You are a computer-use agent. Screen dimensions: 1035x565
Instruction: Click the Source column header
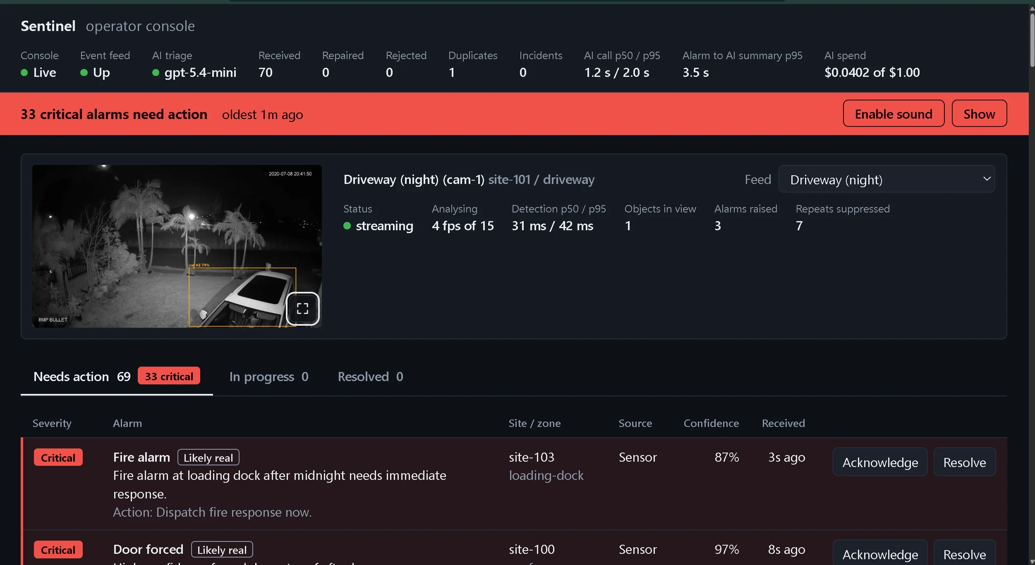[x=635, y=423]
